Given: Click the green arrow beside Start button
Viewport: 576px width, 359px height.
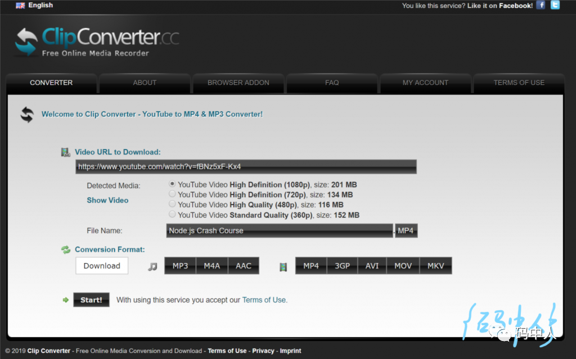Looking at the screenshot, I should (66, 300).
